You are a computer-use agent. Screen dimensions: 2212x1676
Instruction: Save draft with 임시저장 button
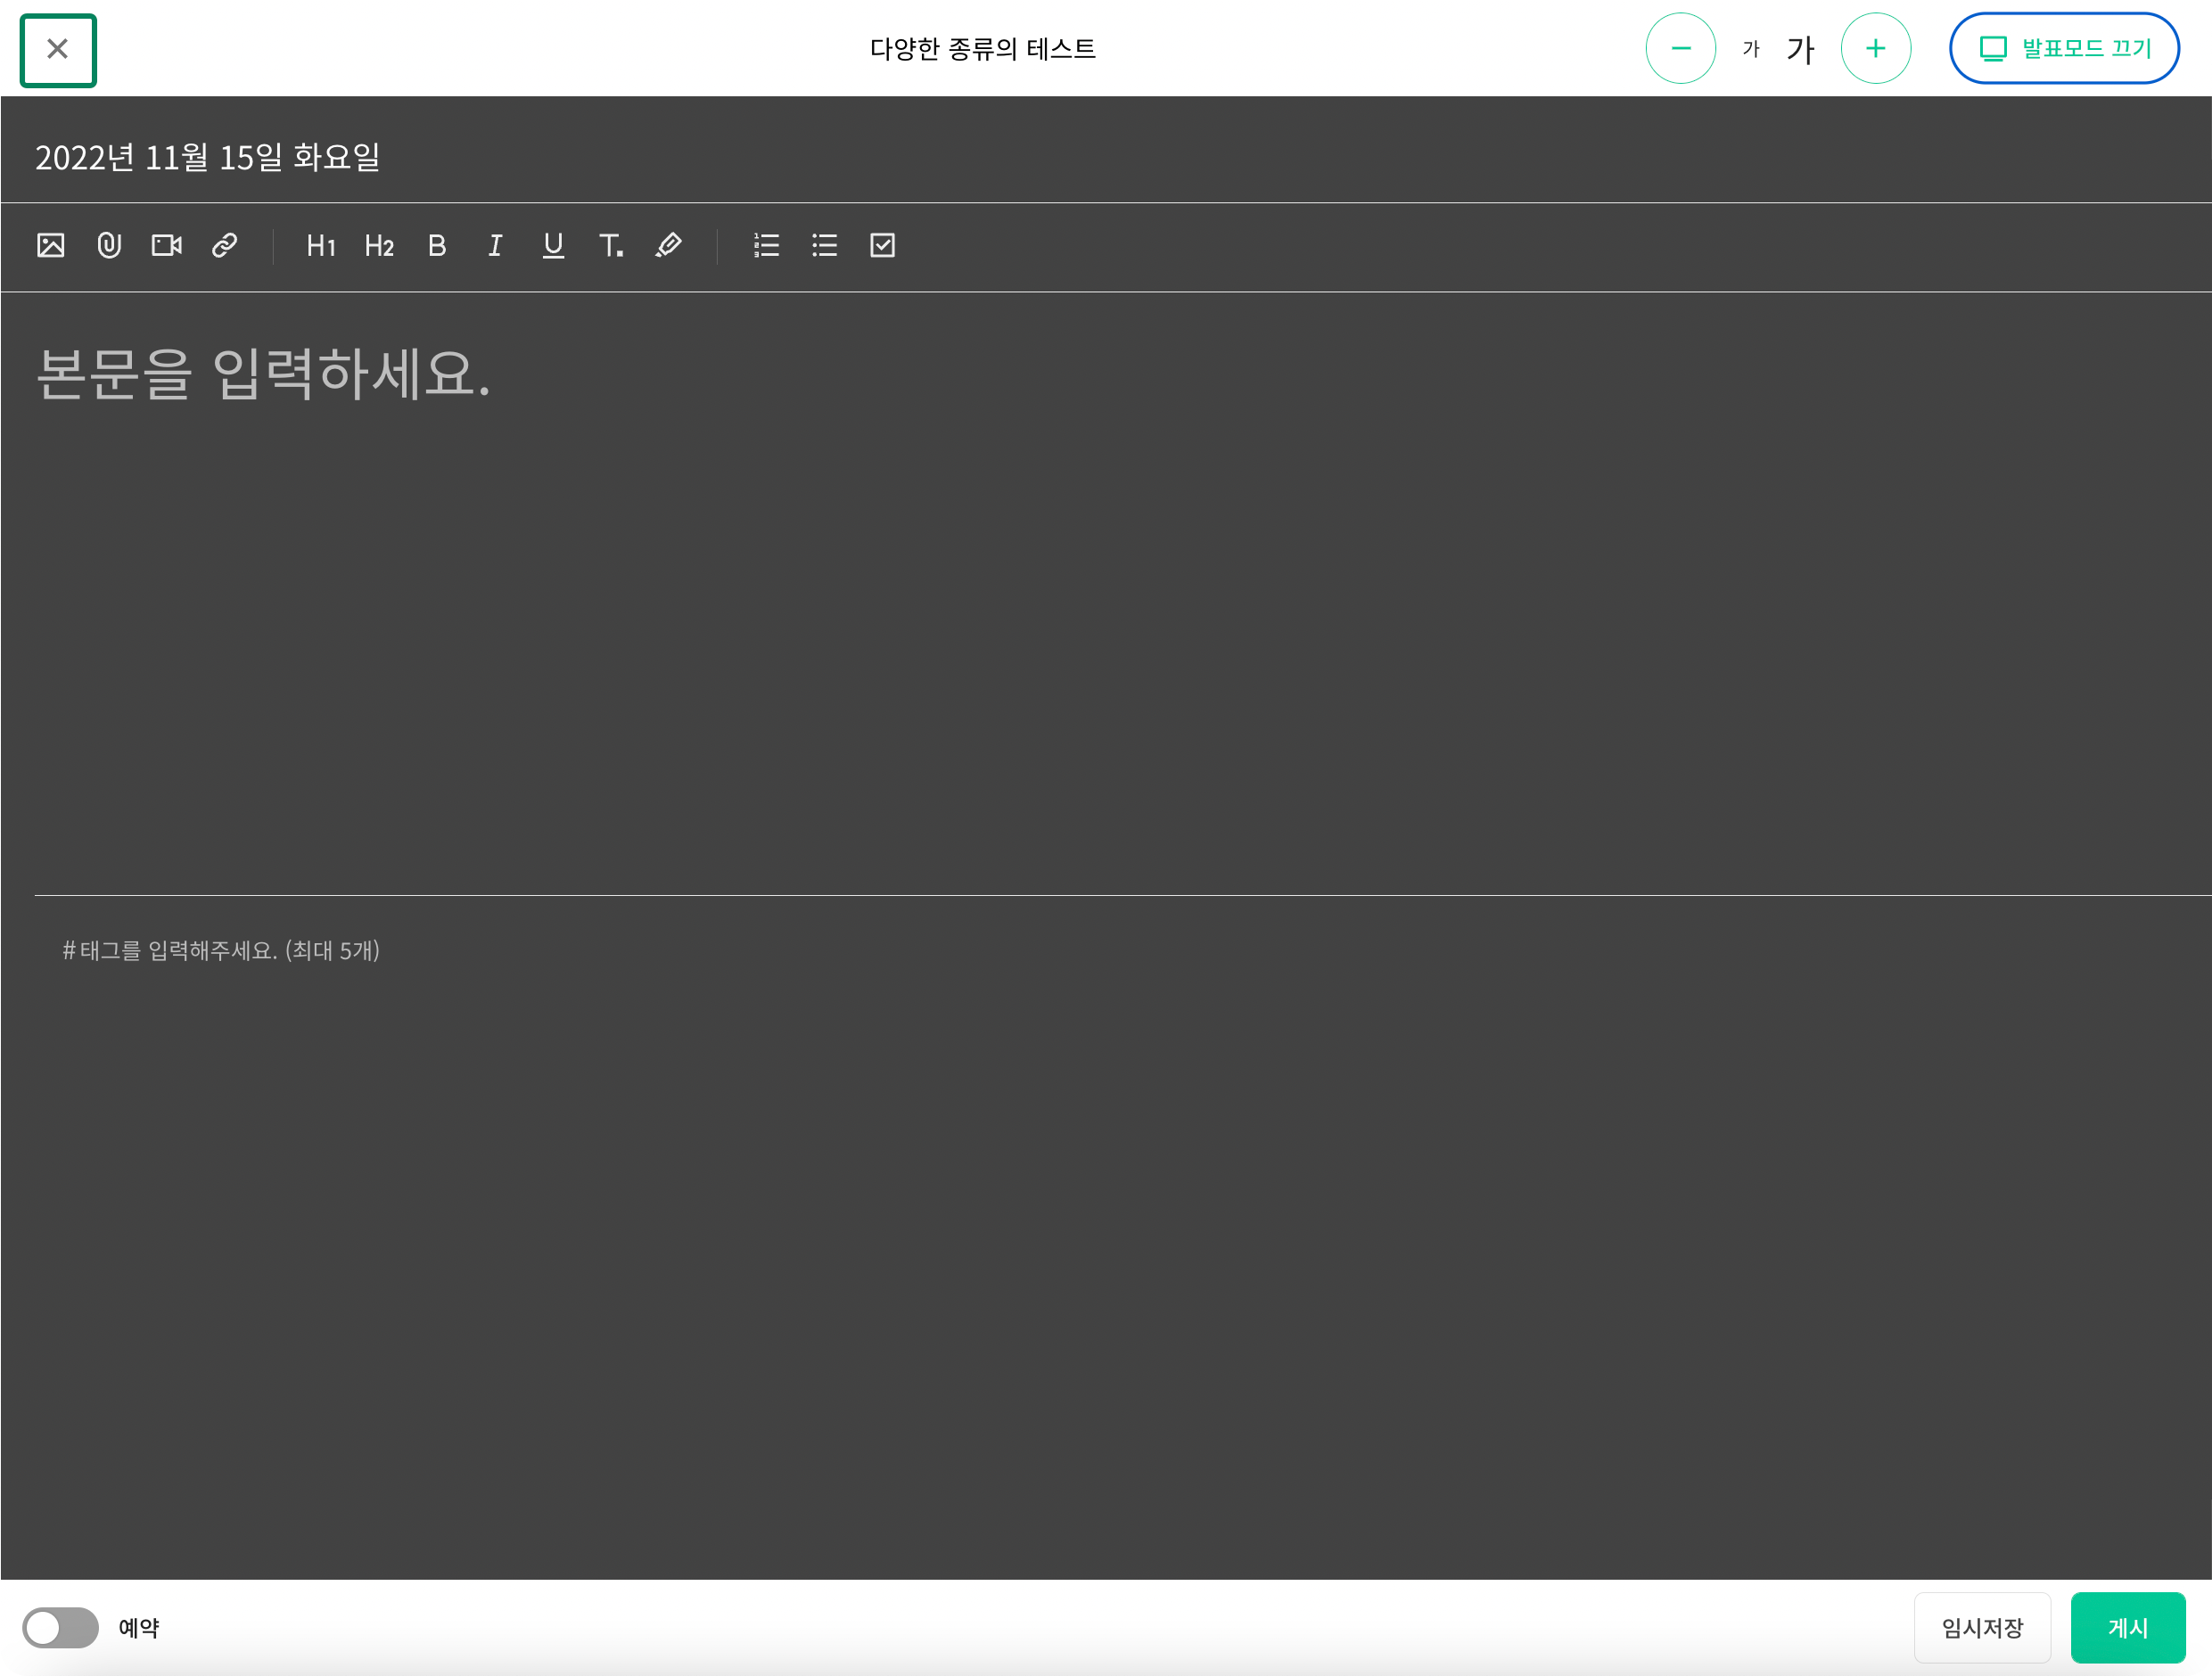(x=1982, y=1628)
